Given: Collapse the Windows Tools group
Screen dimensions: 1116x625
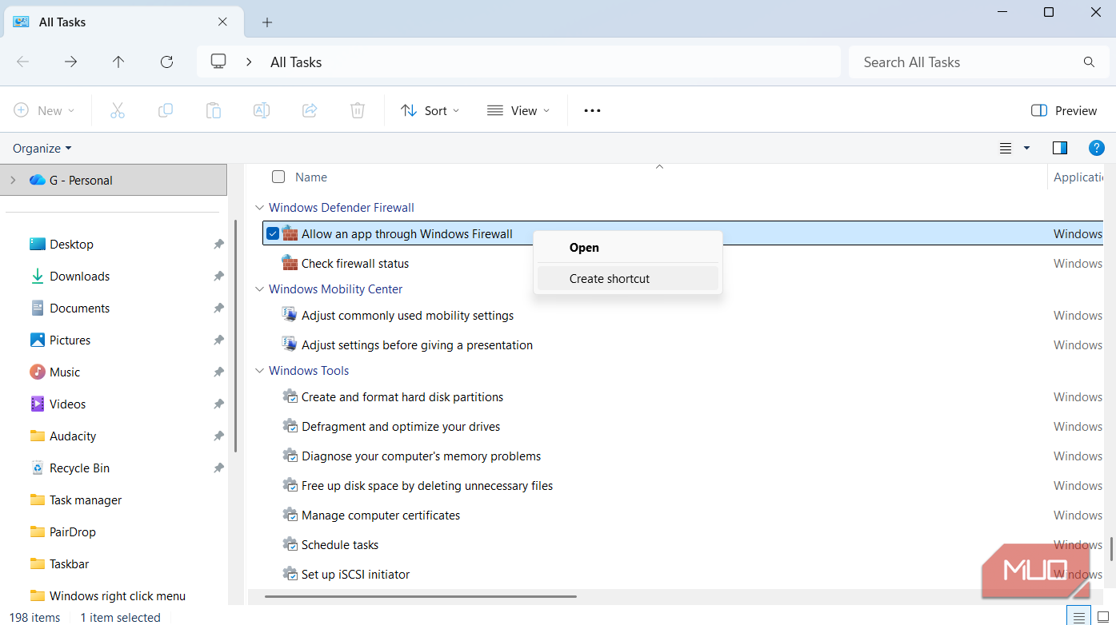Looking at the screenshot, I should tap(258, 371).
